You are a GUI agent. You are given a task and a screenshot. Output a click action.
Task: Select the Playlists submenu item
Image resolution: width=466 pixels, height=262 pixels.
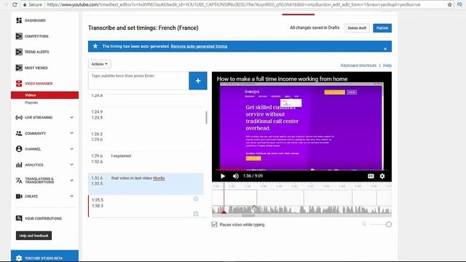(x=31, y=103)
